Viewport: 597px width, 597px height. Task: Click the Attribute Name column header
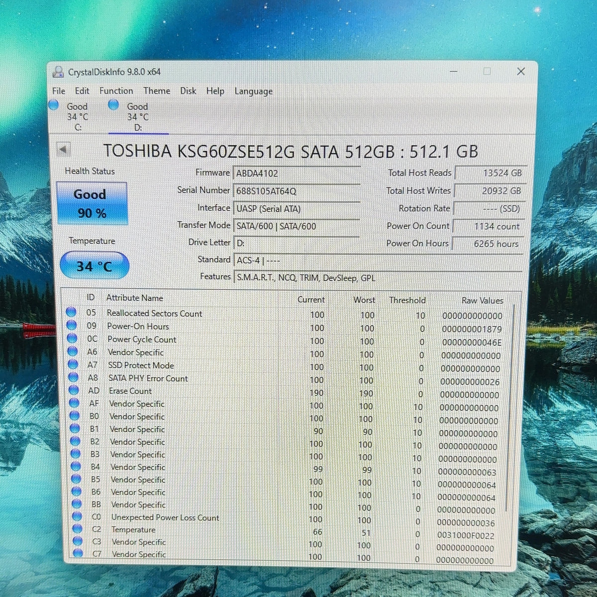click(x=135, y=298)
